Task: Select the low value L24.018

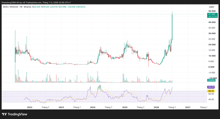Action: click(x=54, y=7)
